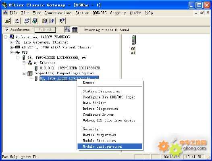This screenshot has width=212, height=161.
Task: Click the time 10:41 AM in status bar
Action: pyautogui.click(x=193, y=157)
